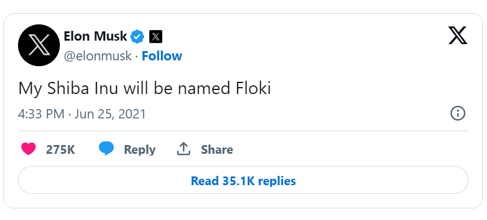The height and width of the screenshot is (220, 487).
Task: Open the circled info icon beside timestamp
Action: [458, 114]
